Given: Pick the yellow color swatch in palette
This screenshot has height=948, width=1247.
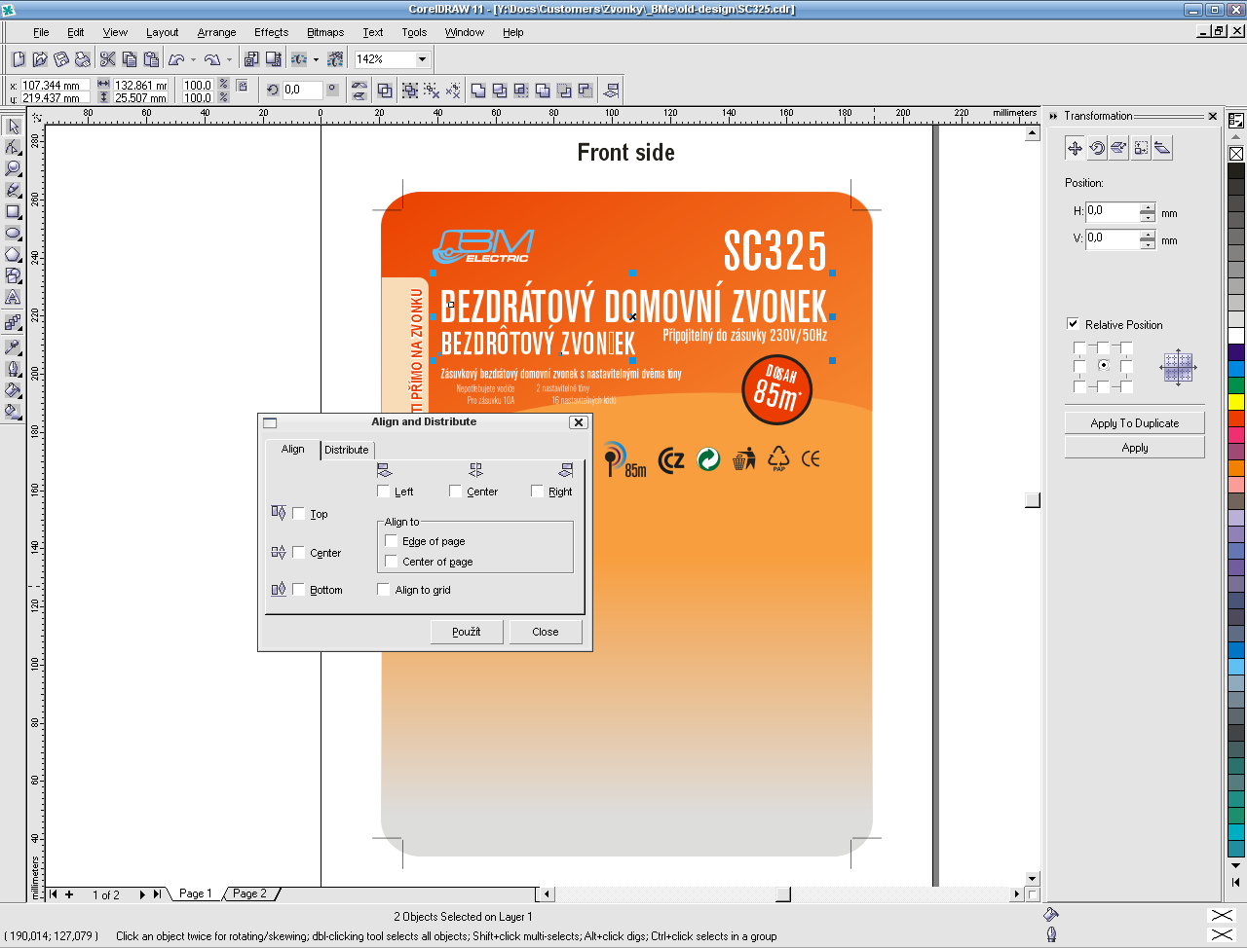Looking at the screenshot, I should 1236,401.
